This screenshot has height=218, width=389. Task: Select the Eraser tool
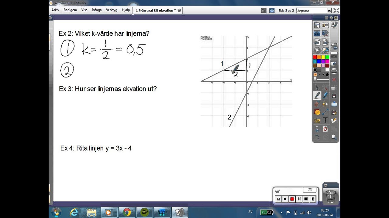317,104
